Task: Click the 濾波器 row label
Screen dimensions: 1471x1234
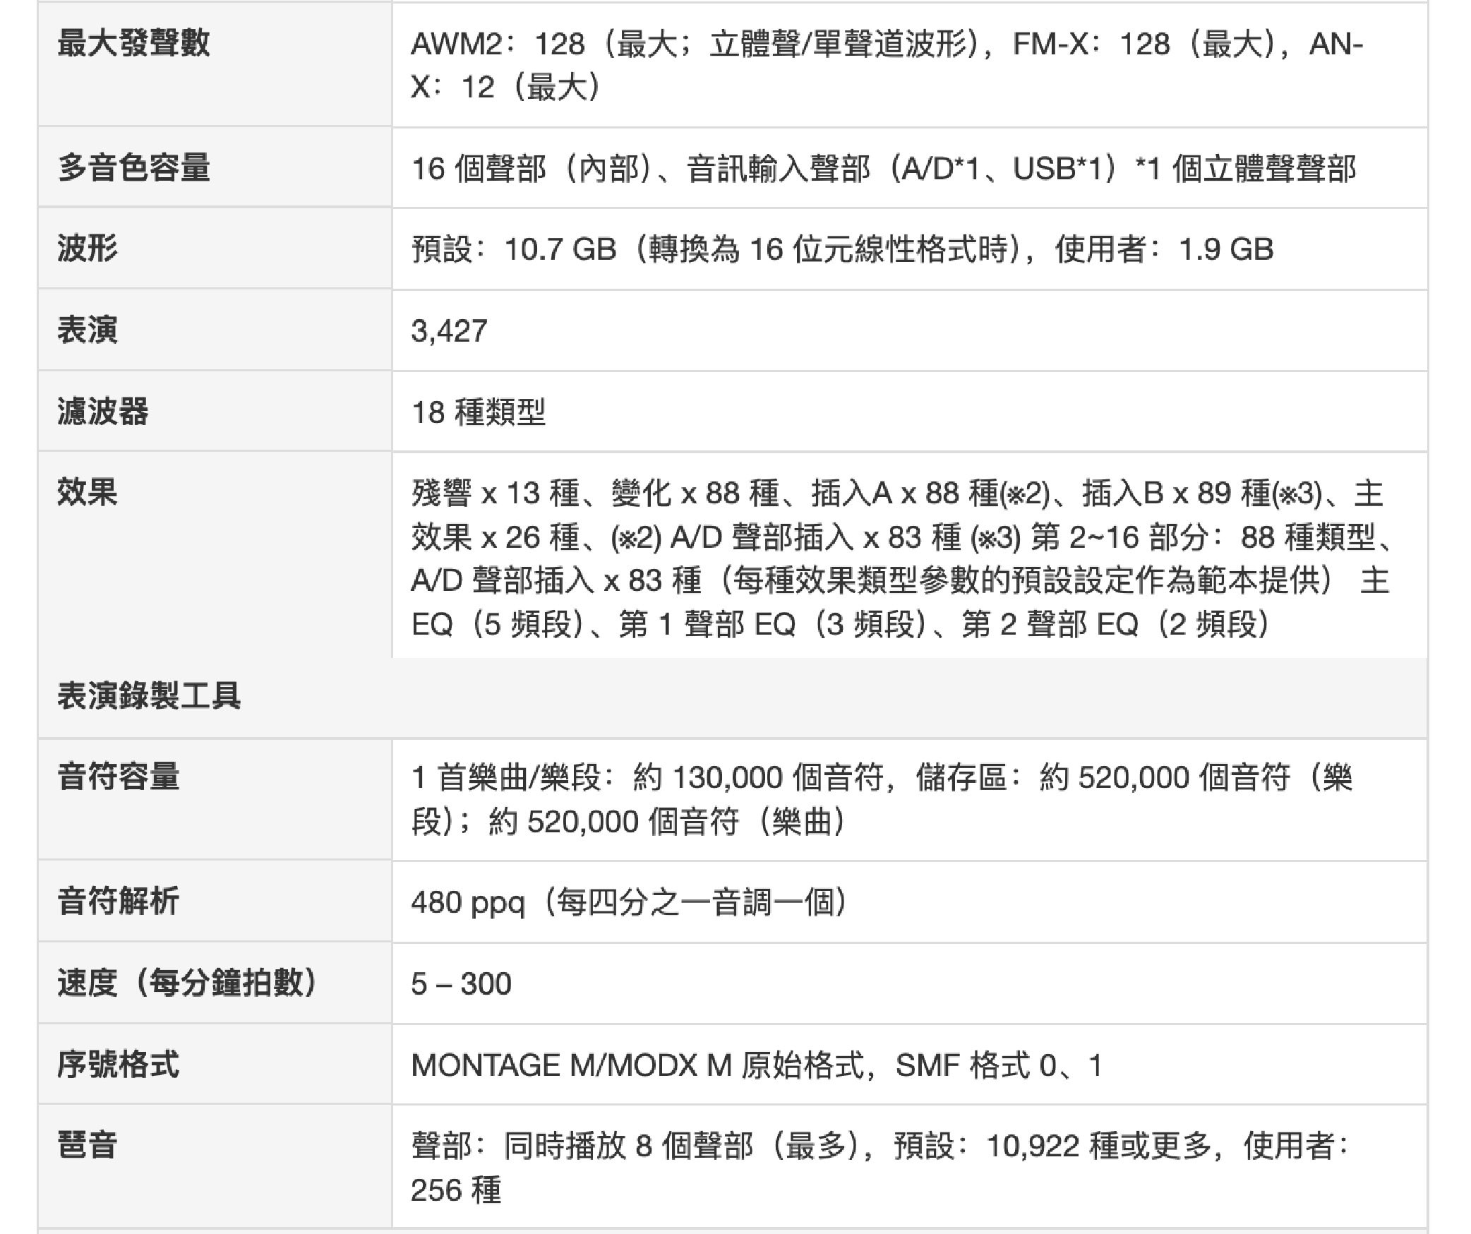Action: click(103, 411)
